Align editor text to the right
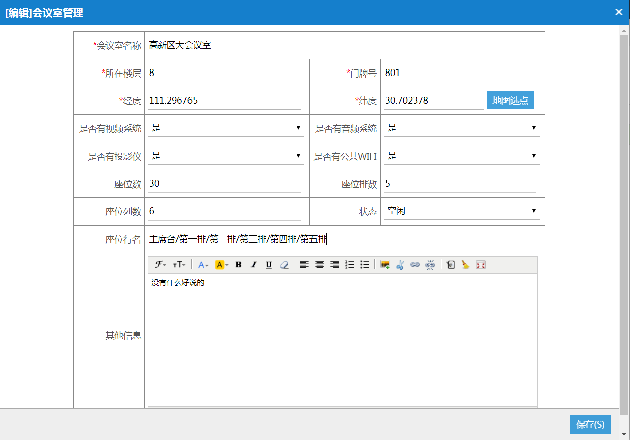630x440 pixels. pos(334,265)
